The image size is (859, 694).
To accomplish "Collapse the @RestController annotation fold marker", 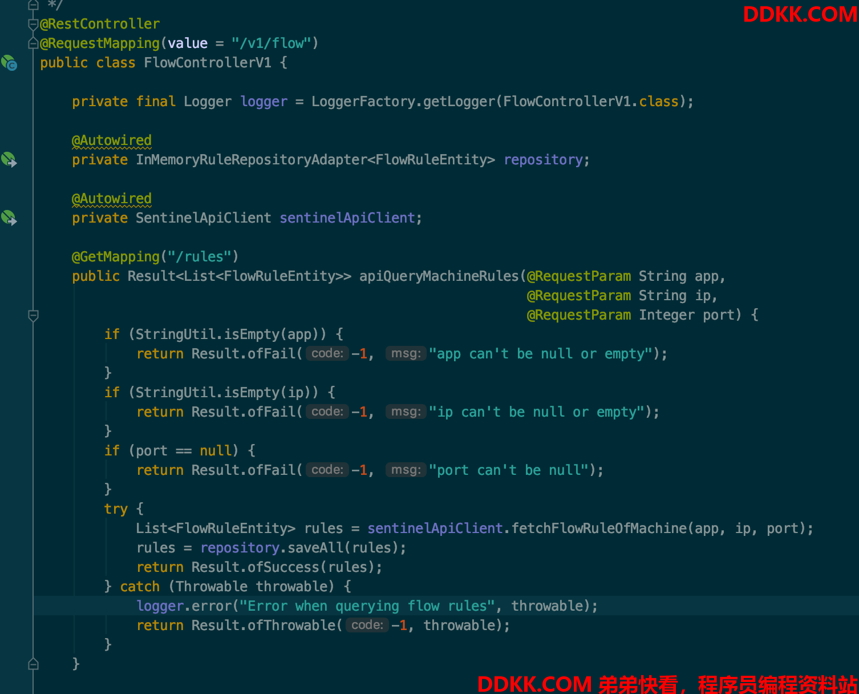I will (33, 25).
